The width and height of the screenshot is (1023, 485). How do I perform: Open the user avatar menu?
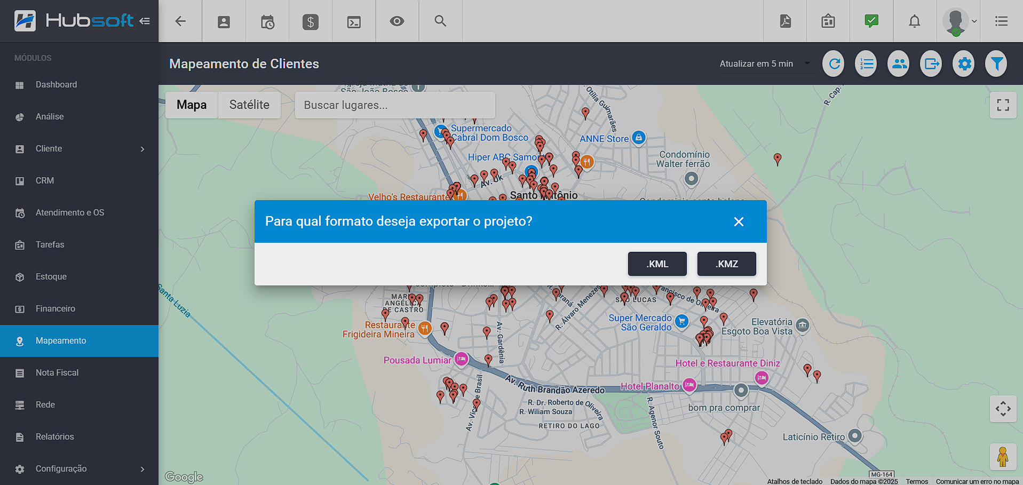(958, 21)
